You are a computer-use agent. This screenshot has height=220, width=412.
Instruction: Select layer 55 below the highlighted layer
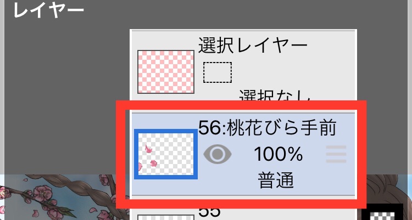click(x=243, y=213)
